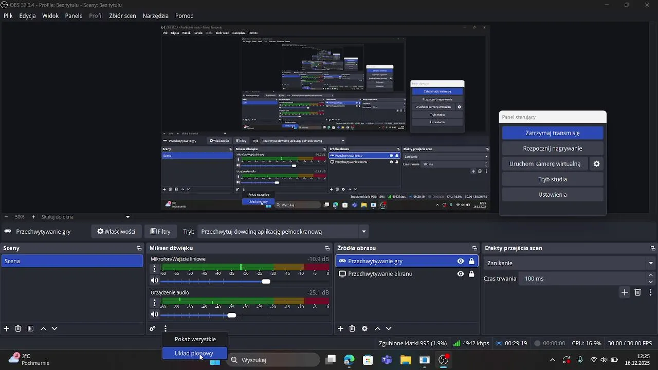Viewport: 658px width, 370px height.
Task: Undock the Sceny panel
Action: pyautogui.click(x=139, y=248)
